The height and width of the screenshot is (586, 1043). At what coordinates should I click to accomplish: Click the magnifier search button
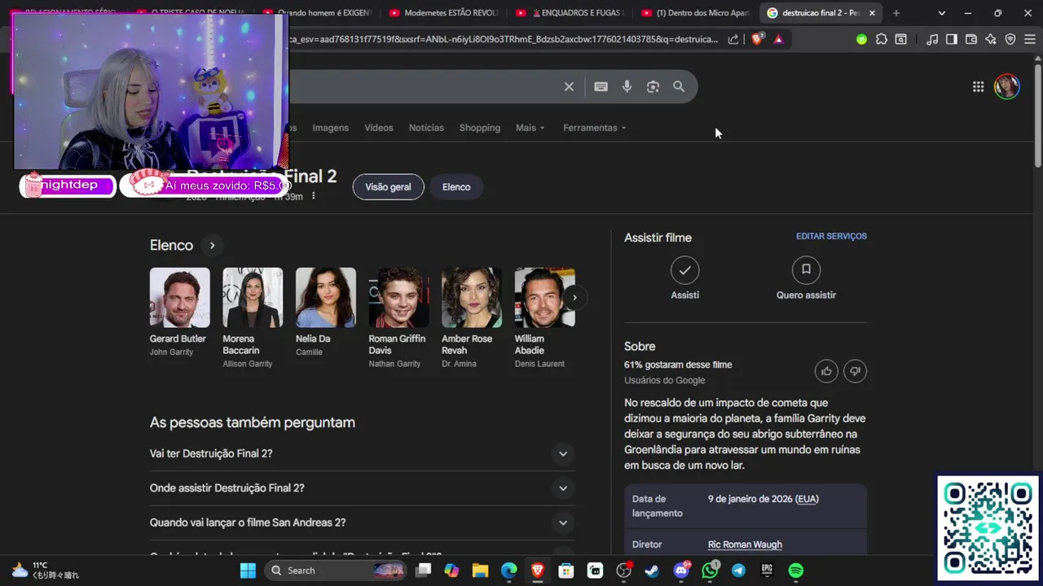click(679, 86)
